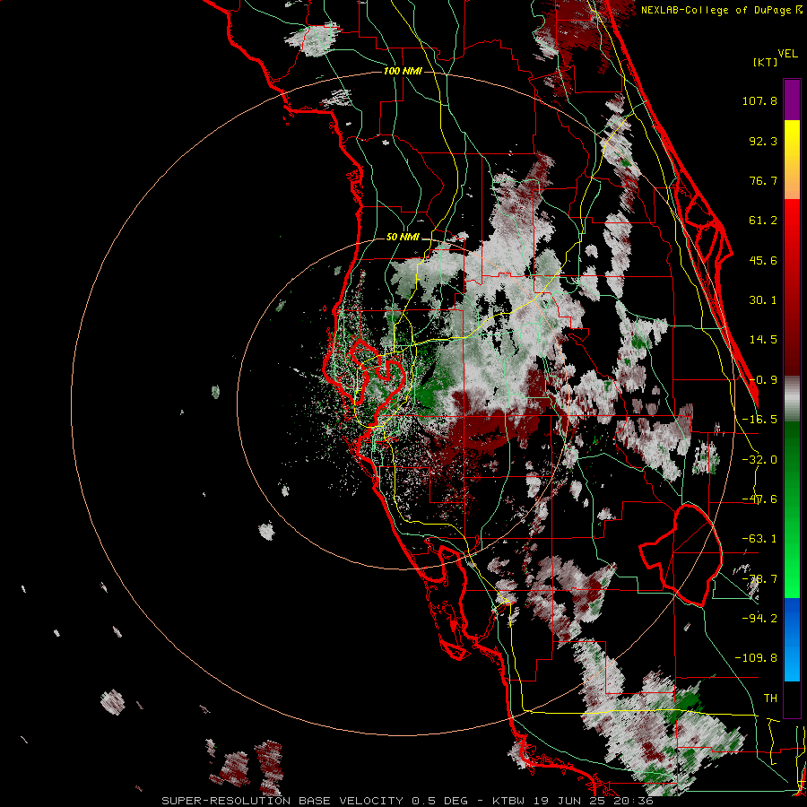This screenshot has width=807, height=807.
Task: Select the 107.8 velocity scale value
Action: [759, 100]
